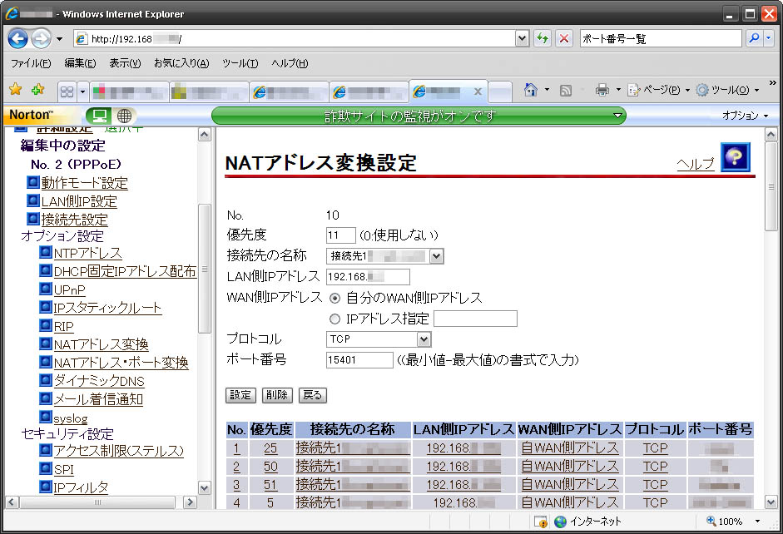Expand the green 詐欺サイトの監視 status bar dropdown

[617, 116]
